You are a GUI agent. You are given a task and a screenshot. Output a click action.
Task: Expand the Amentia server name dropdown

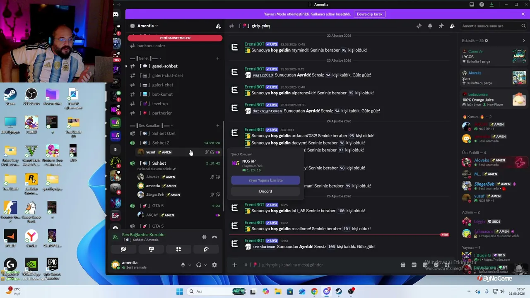tap(148, 26)
